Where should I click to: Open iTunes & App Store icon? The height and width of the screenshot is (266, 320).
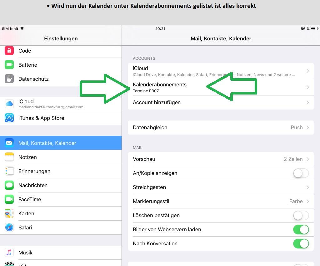tap(9, 118)
